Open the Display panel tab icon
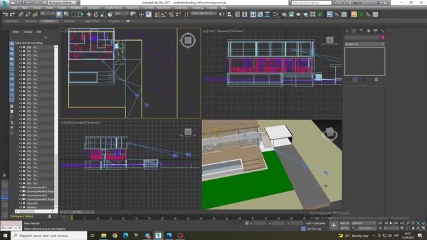The width and height of the screenshot is (427, 240). coord(375,31)
